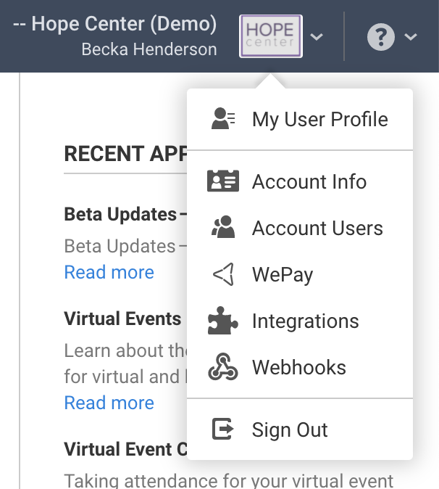Open Webhooks from the account menu
439x489 pixels.
[x=298, y=367]
